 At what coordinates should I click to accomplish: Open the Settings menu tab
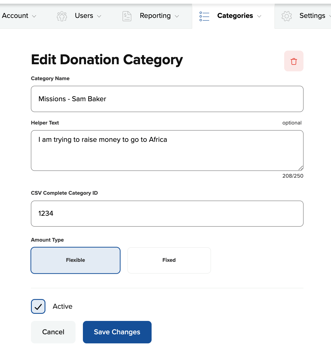tap(312, 16)
